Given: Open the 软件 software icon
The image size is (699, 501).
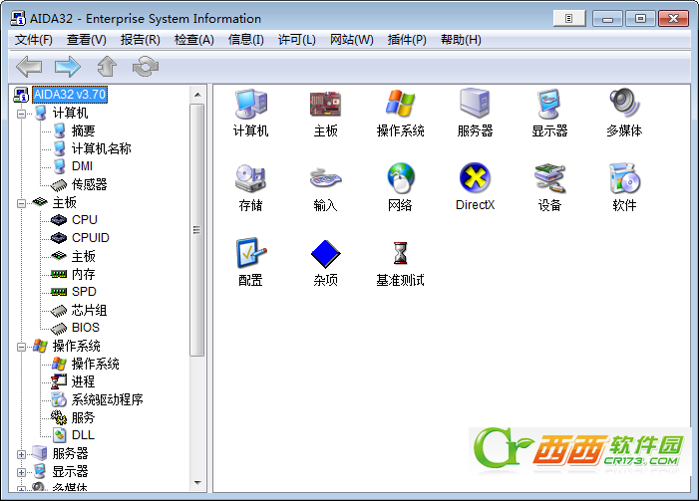Looking at the screenshot, I should click(624, 187).
